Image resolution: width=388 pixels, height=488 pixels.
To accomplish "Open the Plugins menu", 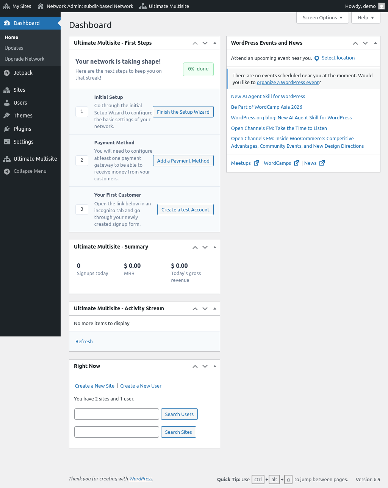I will pos(30,129).
